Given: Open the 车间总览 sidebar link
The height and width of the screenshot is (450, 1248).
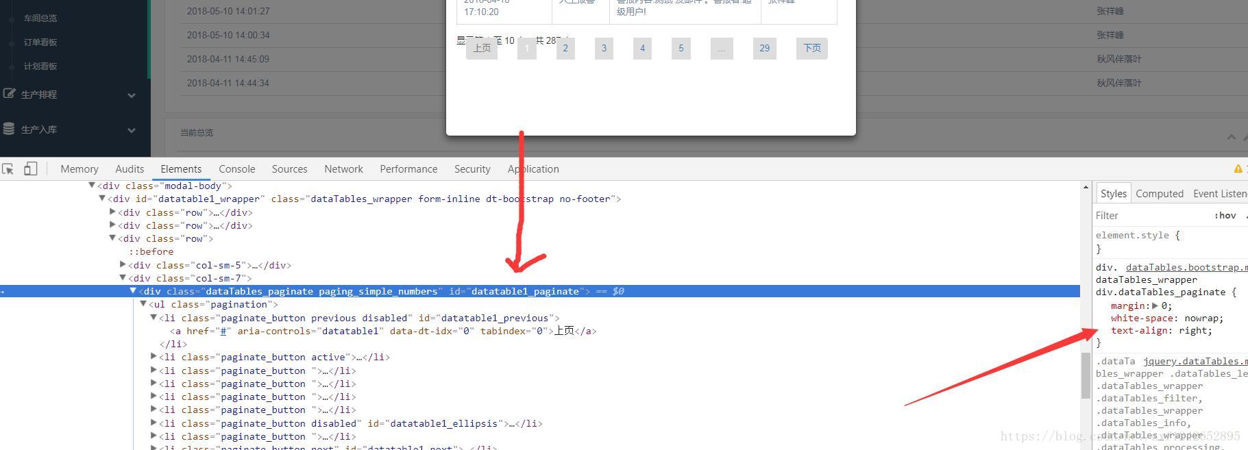Looking at the screenshot, I should [40, 18].
